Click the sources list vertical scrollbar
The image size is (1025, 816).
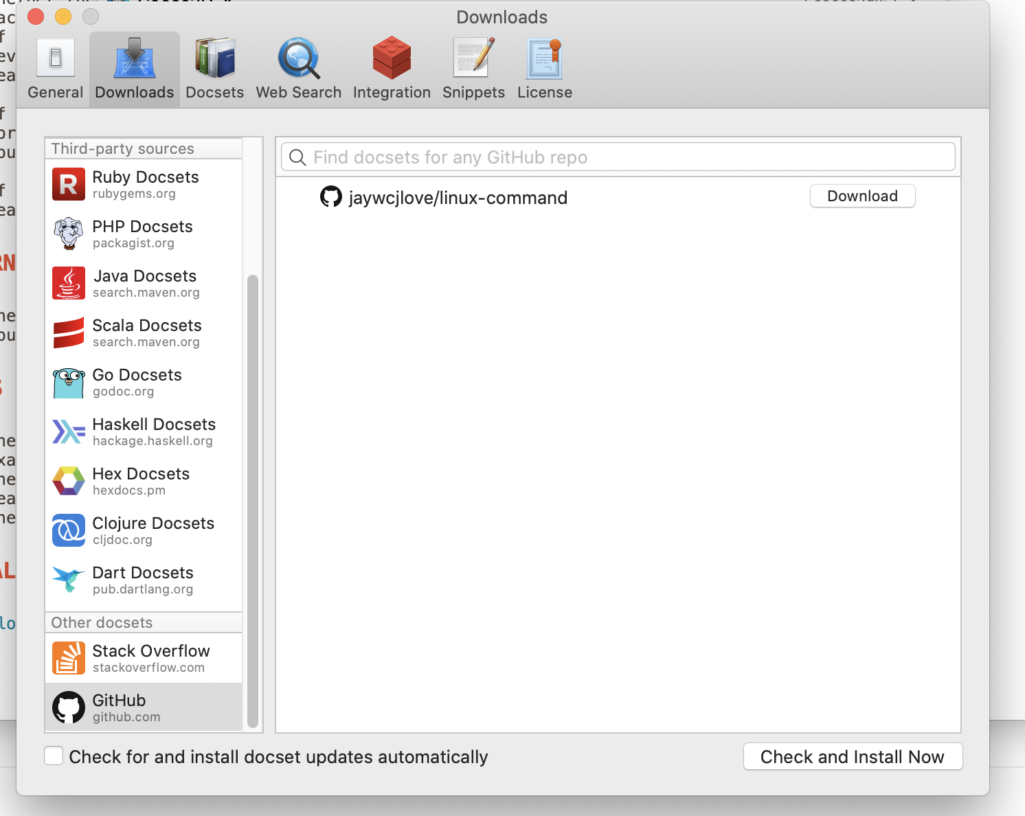click(253, 501)
